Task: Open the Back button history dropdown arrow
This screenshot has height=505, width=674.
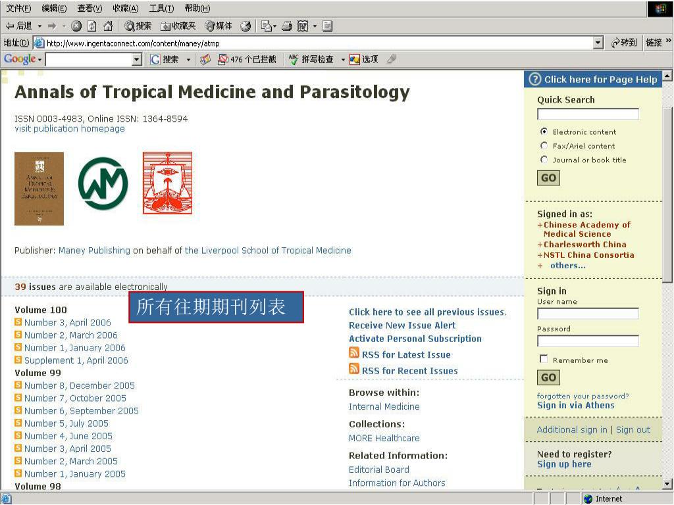Action: click(39, 26)
